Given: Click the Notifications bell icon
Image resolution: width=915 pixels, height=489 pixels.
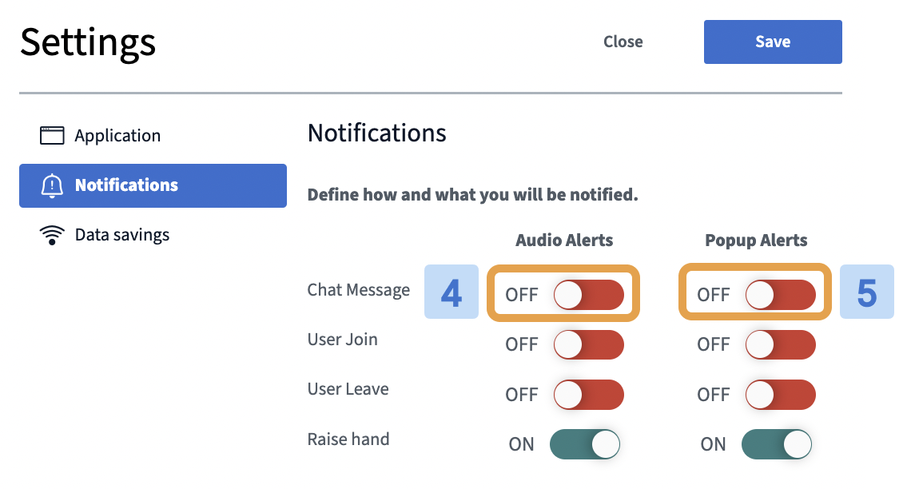Looking at the screenshot, I should click(x=52, y=185).
